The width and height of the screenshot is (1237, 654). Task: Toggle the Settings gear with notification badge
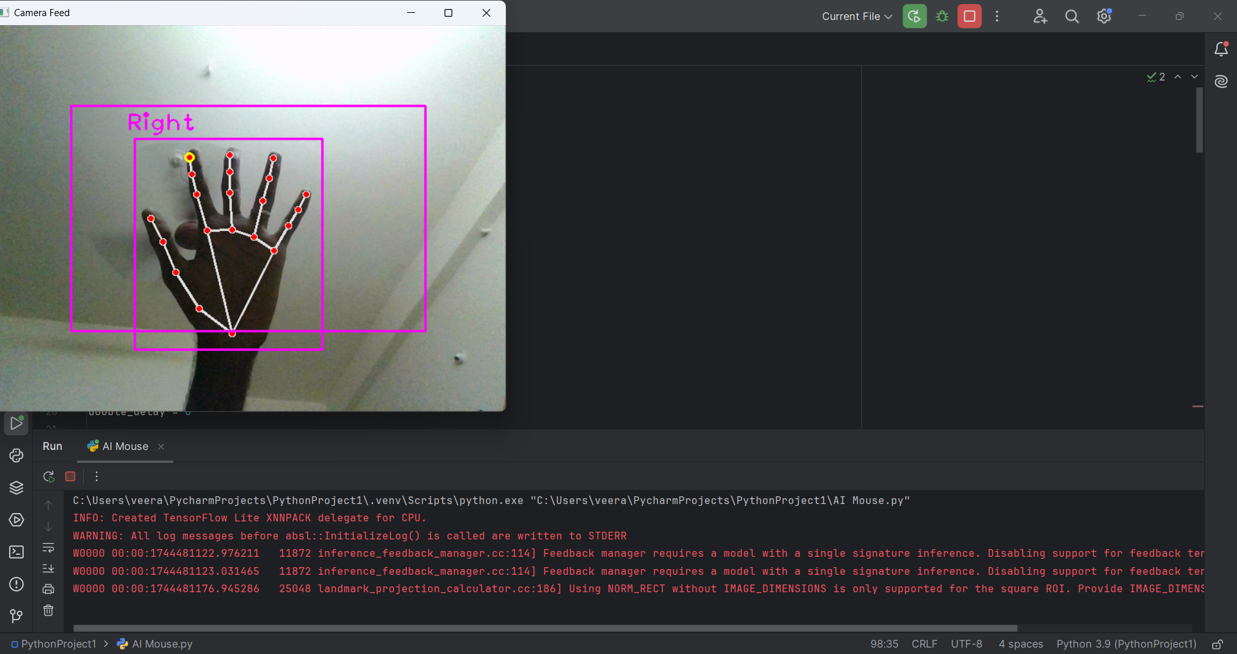pyautogui.click(x=1104, y=16)
